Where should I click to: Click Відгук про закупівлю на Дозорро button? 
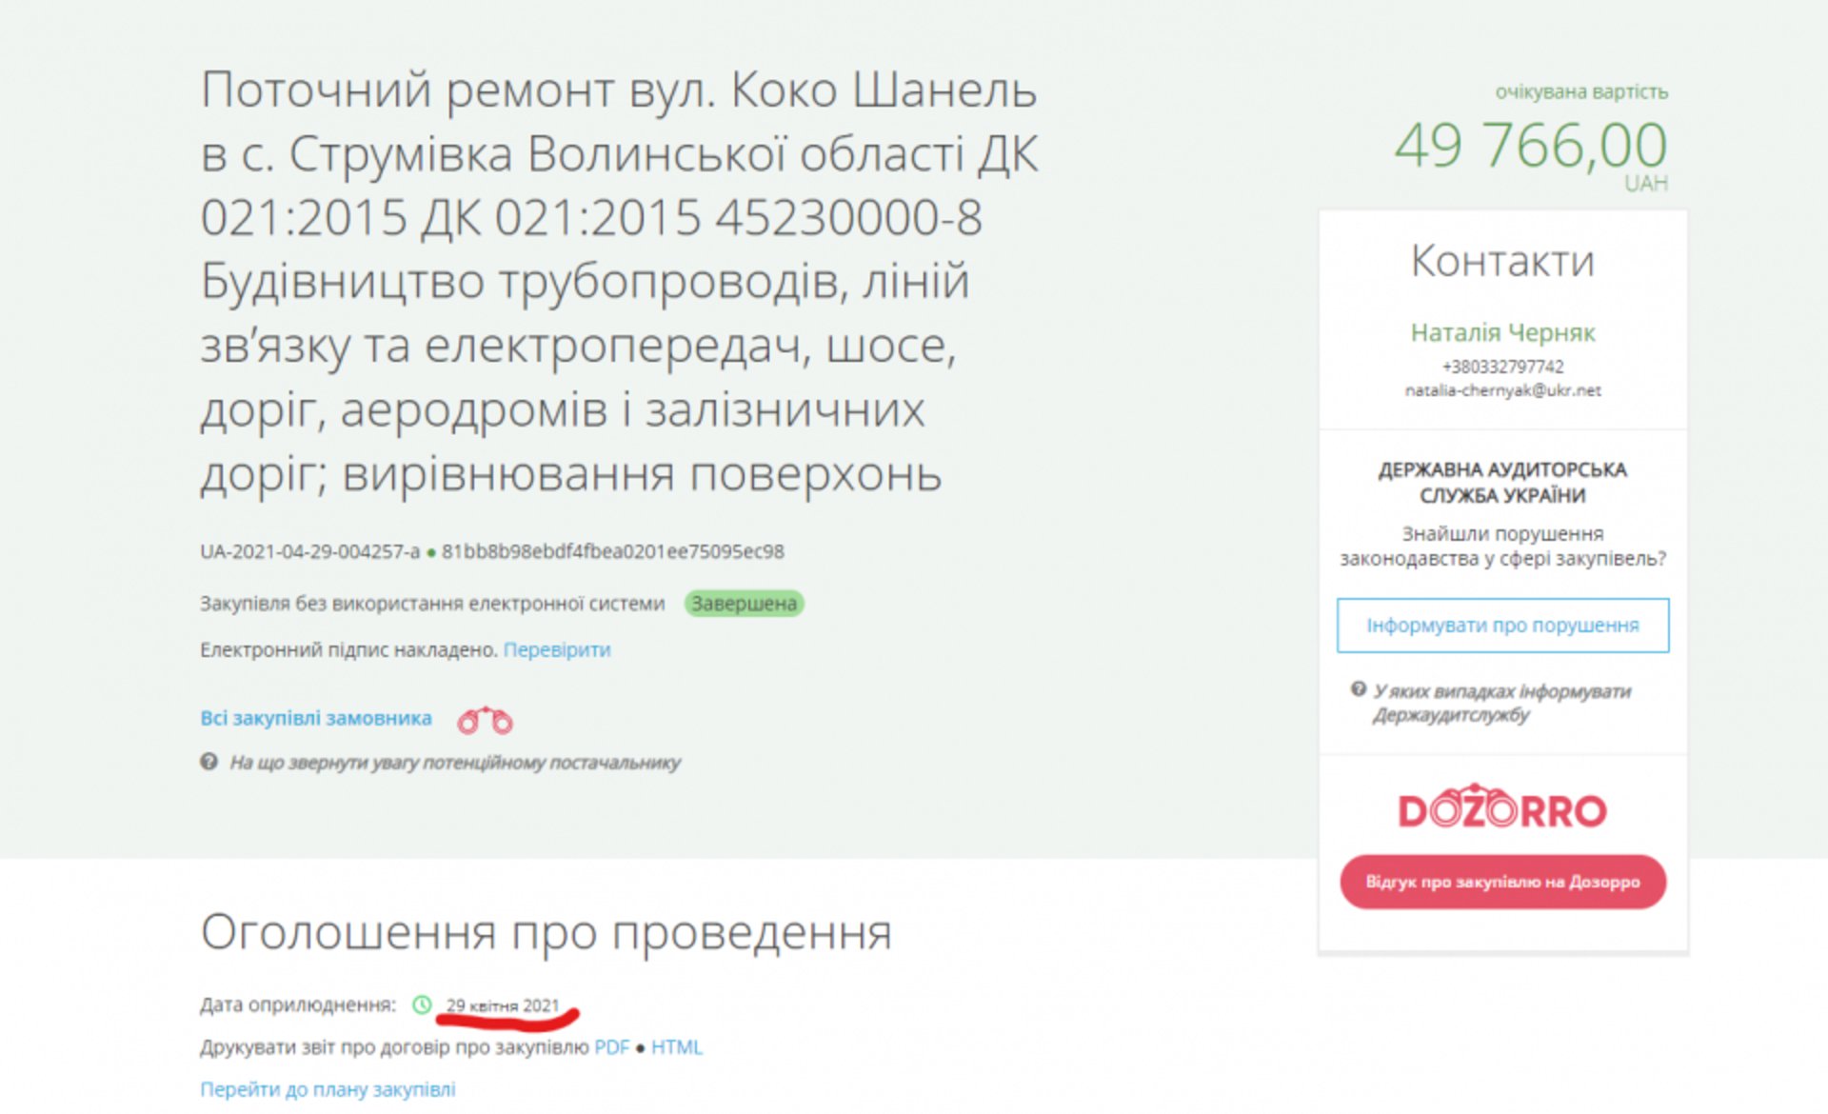click(1502, 882)
